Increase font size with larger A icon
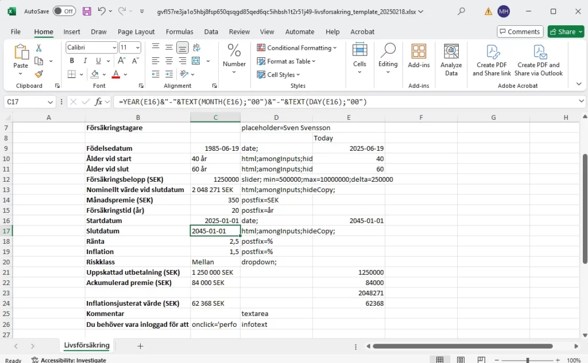This screenshot has height=363, width=588. point(122,60)
